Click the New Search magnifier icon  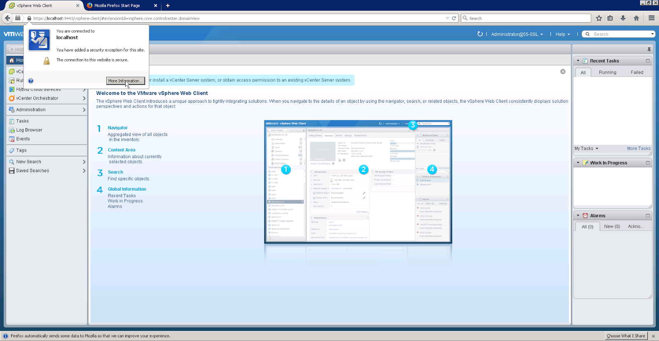(x=12, y=162)
